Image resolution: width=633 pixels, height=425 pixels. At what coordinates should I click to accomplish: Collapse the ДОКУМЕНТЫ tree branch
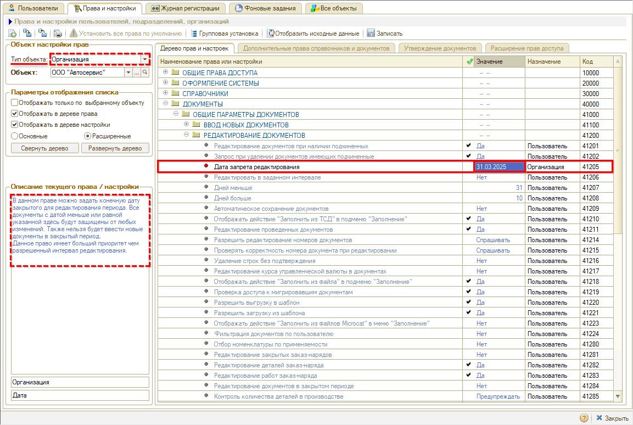(x=165, y=104)
